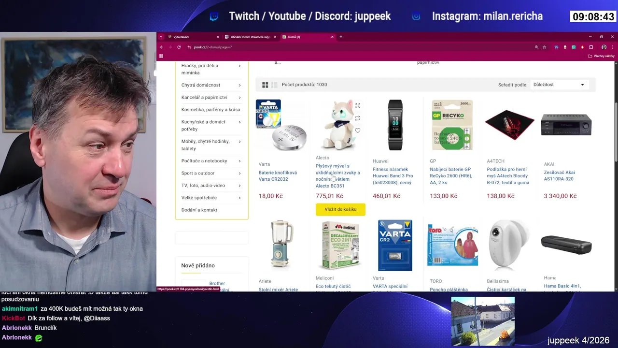Image resolution: width=618 pixels, height=348 pixels.
Task: Open the Varta CR2 battery image
Action: point(395,245)
